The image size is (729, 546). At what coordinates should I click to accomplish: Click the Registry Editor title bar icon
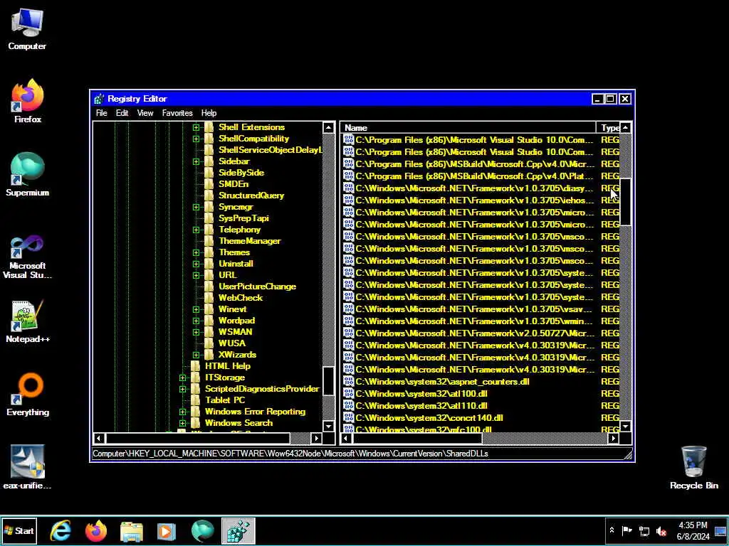pos(98,99)
